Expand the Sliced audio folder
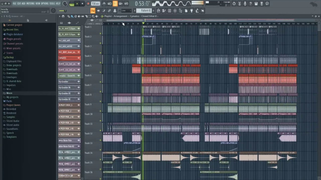The image size is (321, 180). click(x=13, y=125)
